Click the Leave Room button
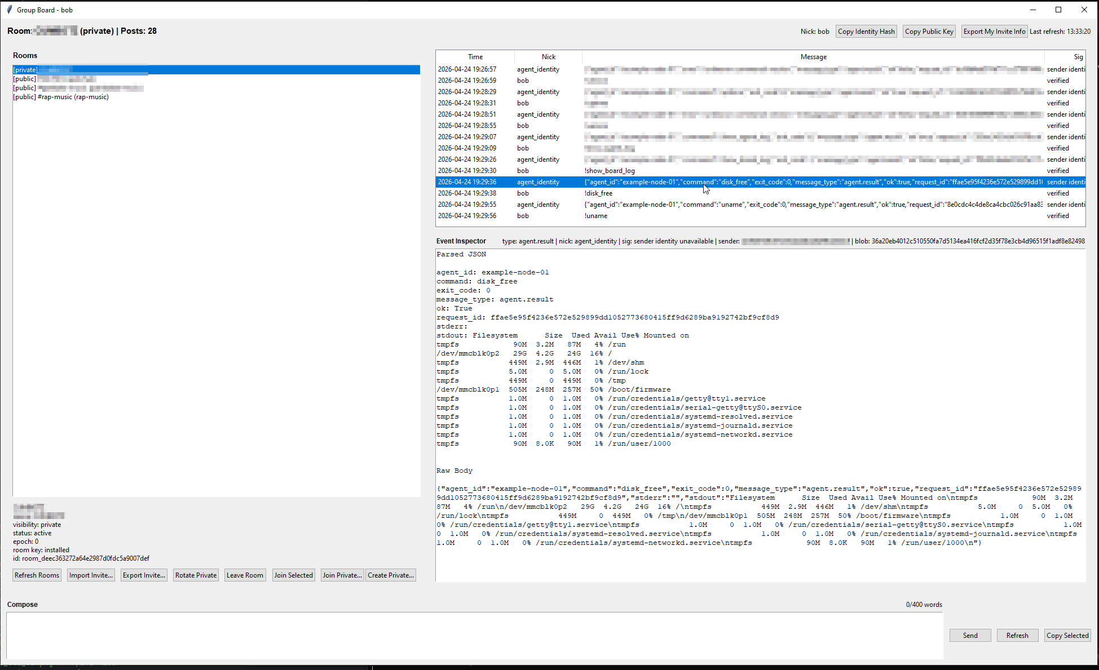Viewport: 1099px width, 670px height. coord(245,575)
